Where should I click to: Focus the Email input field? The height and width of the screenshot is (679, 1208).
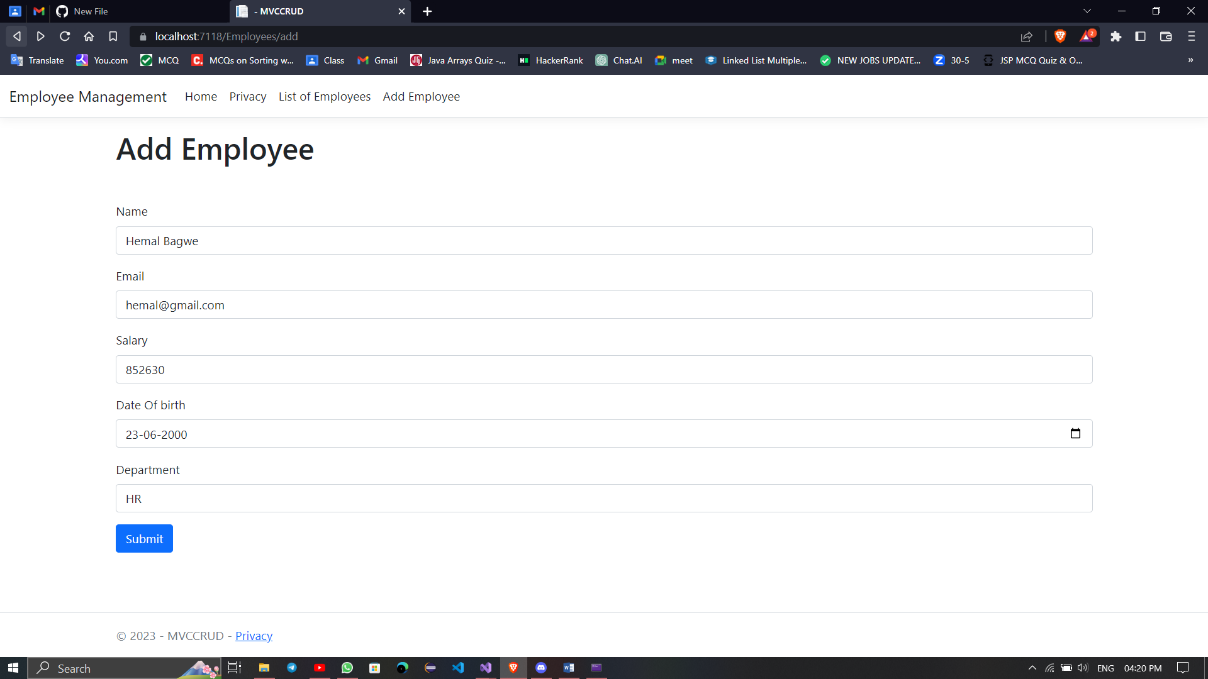tap(604, 305)
